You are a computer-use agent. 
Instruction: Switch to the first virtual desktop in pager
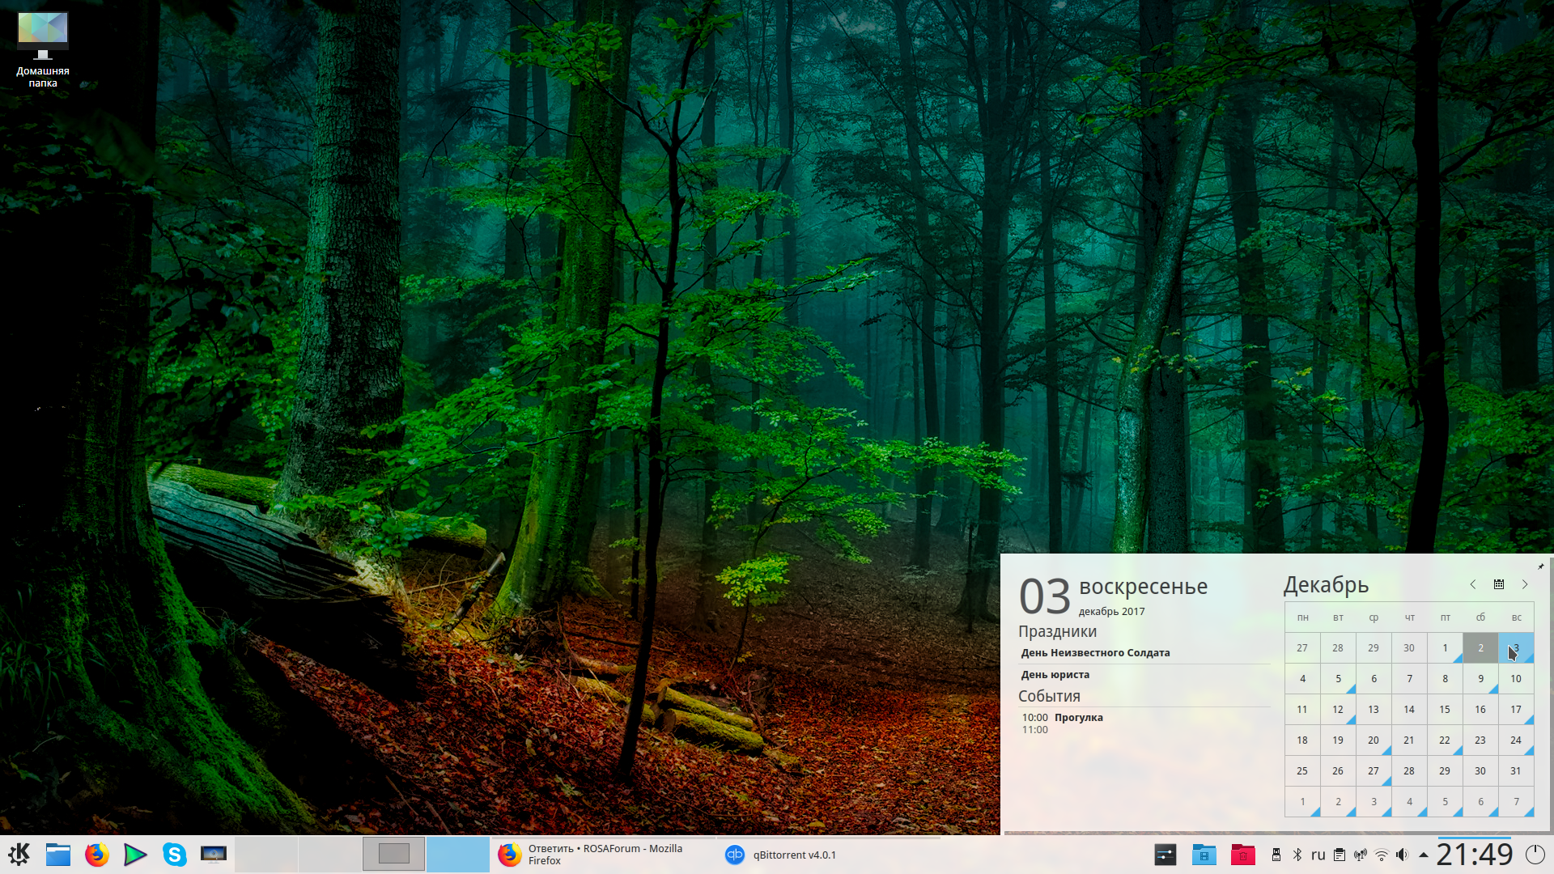(267, 854)
